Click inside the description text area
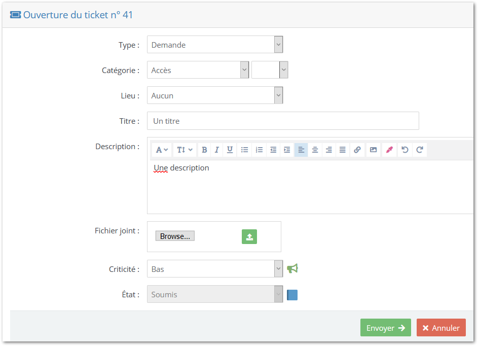Viewport: 478px width, 346px height. (311, 187)
